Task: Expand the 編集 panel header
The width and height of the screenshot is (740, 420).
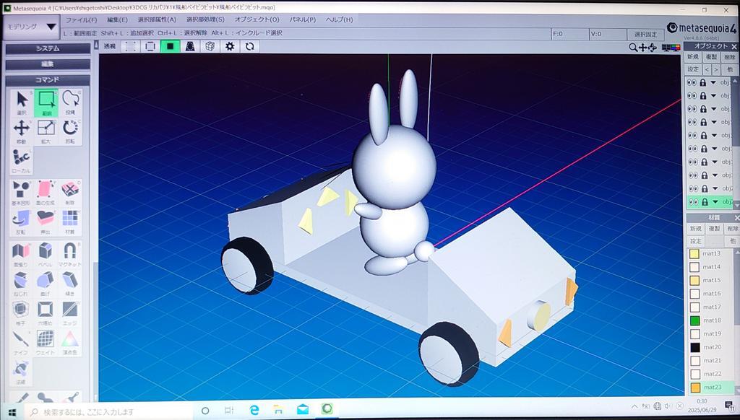Action: 48,64
